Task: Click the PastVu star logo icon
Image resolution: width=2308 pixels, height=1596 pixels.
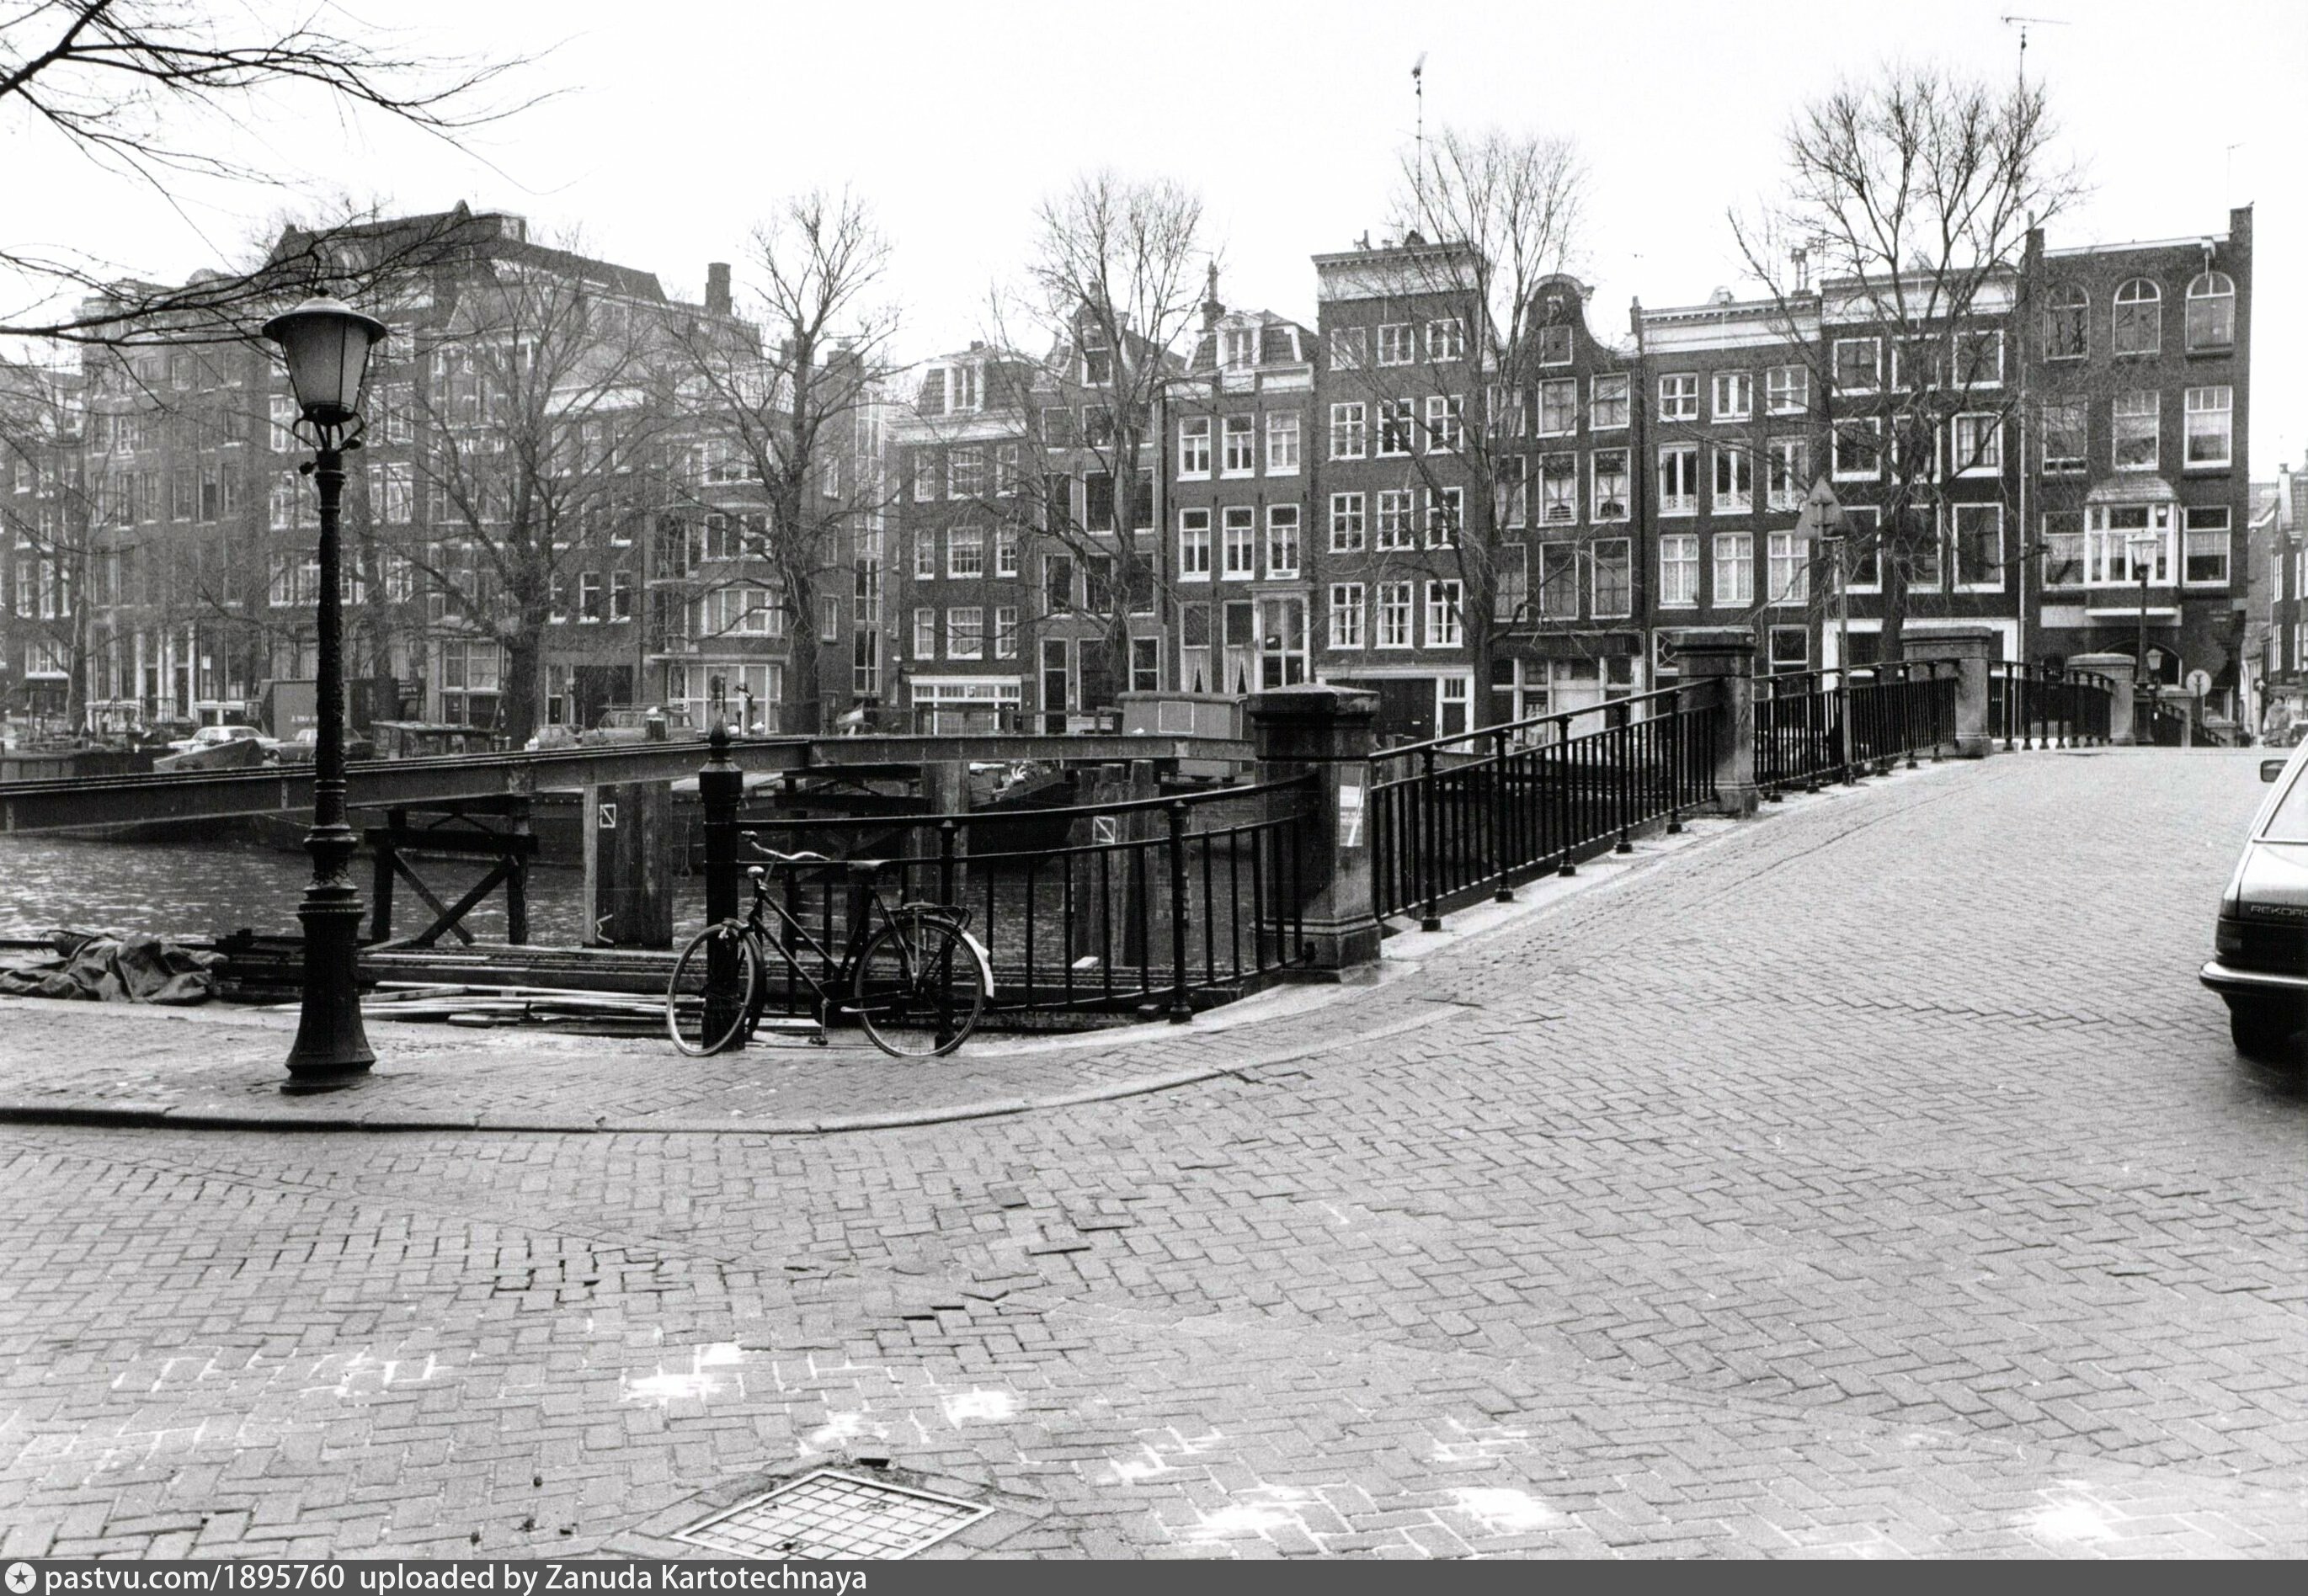Action: pyautogui.click(x=19, y=1579)
